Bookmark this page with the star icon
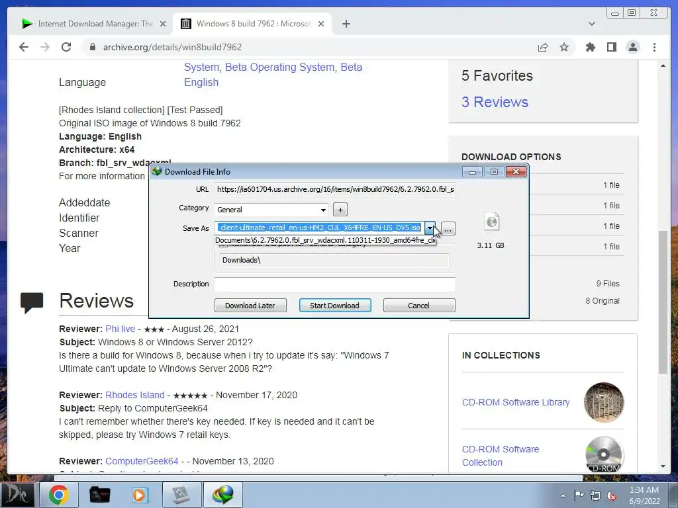The image size is (678, 508). (564, 47)
